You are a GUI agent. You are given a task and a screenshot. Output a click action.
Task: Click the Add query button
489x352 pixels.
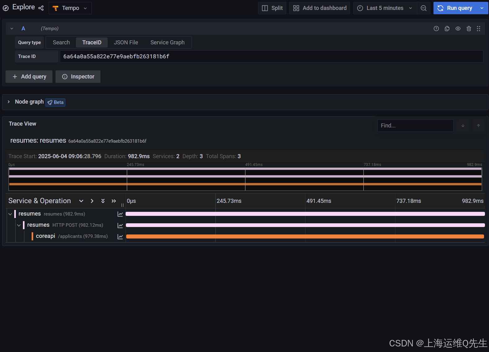coord(29,77)
